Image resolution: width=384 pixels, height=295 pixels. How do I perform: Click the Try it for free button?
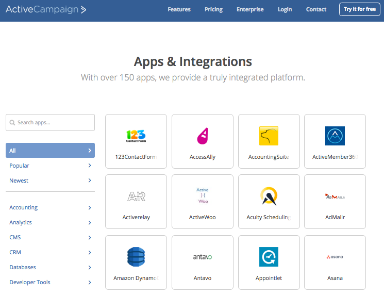coord(359,9)
